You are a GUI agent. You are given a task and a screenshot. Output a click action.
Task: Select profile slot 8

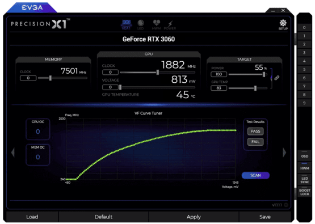point(304,95)
